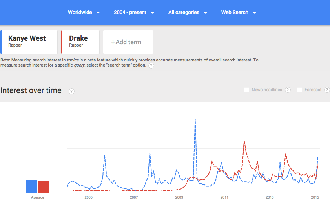This screenshot has height=204, width=330.
Task: Select the Kanye West term card
Action: [x=29, y=42]
